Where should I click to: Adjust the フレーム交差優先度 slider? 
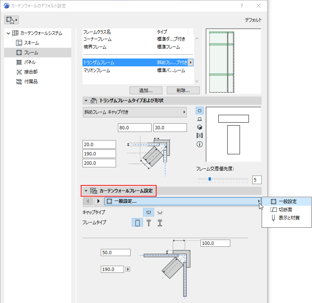click(209, 179)
